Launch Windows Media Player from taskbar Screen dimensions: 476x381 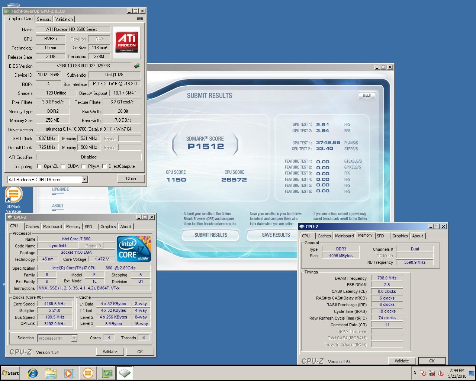[x=69, y=373]
